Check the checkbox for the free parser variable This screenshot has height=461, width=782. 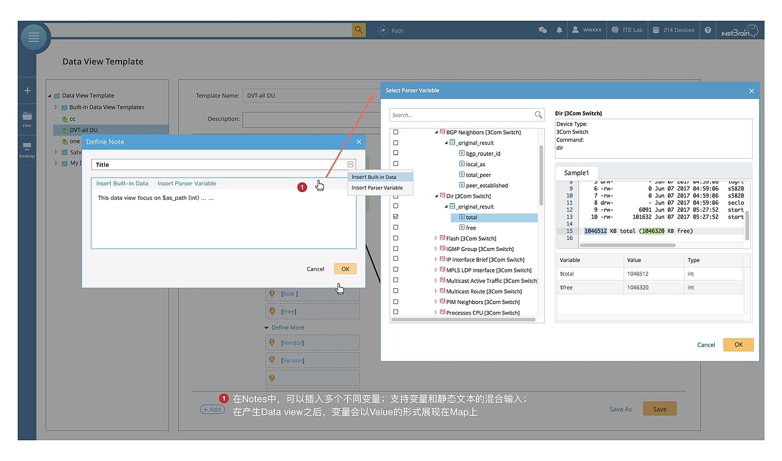point(395,227)
